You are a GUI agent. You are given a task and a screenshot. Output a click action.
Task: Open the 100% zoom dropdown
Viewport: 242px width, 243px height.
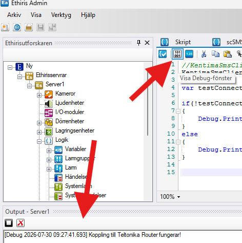pos(178,197)
